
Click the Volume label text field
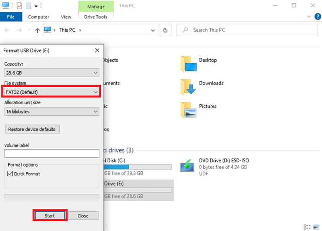click(x=52, y=153)
